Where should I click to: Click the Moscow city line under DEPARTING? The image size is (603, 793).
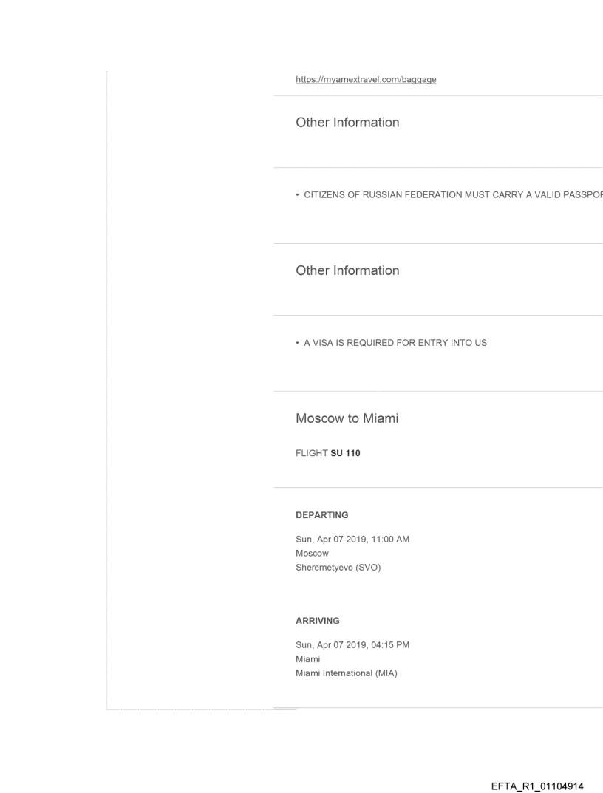click(312, 553)
